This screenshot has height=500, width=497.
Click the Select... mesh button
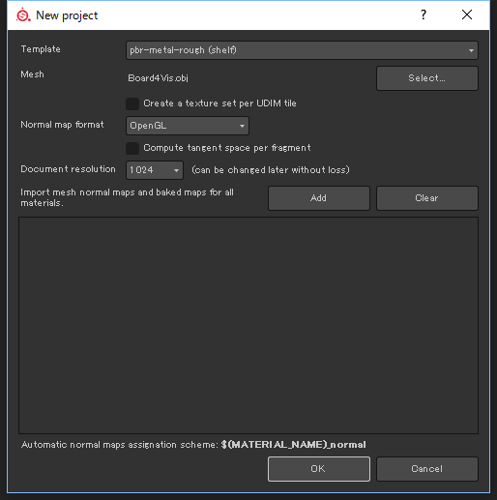(426, 78)
